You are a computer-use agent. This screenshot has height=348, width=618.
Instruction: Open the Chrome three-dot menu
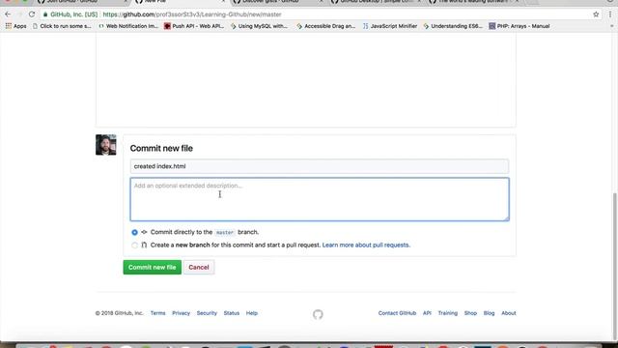610,14
